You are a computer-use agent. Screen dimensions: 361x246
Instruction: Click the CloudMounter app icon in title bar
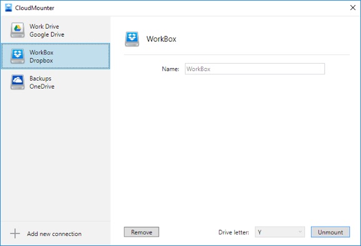(x=9, y=7)
